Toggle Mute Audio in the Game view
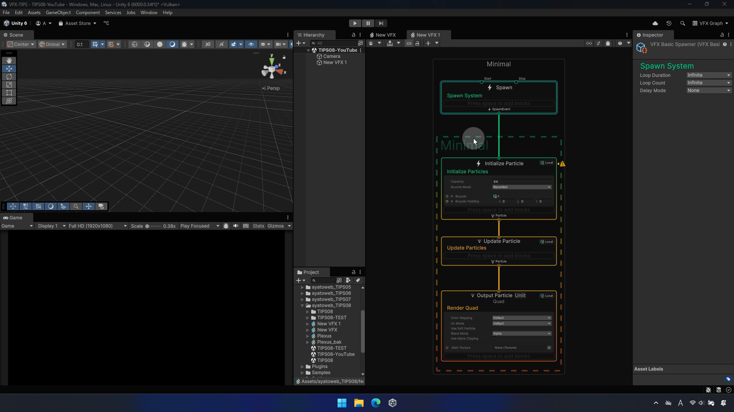The width and height of the screenshot is (734, 412). [236, 226]
